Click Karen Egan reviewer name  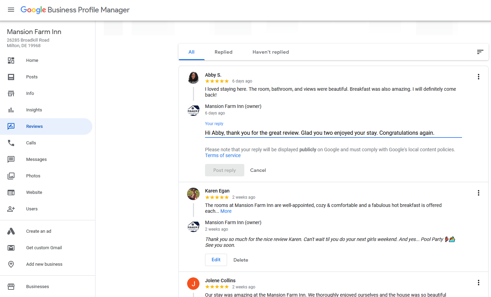(217, 191)
